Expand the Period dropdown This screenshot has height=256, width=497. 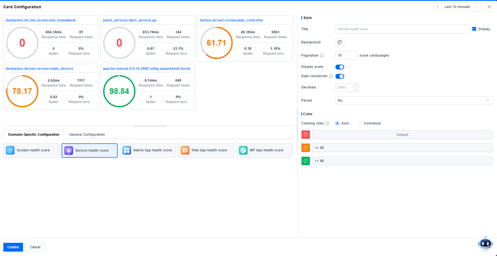coord(414,101)
